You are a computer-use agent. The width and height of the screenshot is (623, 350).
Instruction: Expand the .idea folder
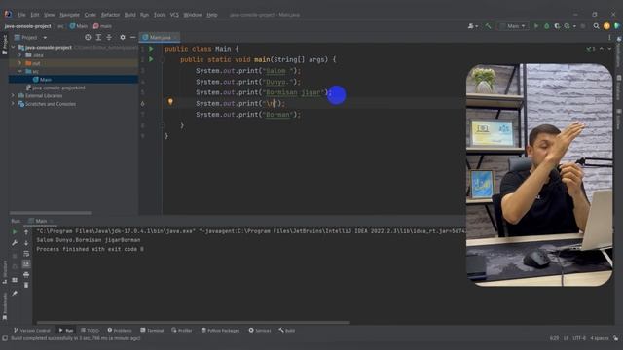19,55
